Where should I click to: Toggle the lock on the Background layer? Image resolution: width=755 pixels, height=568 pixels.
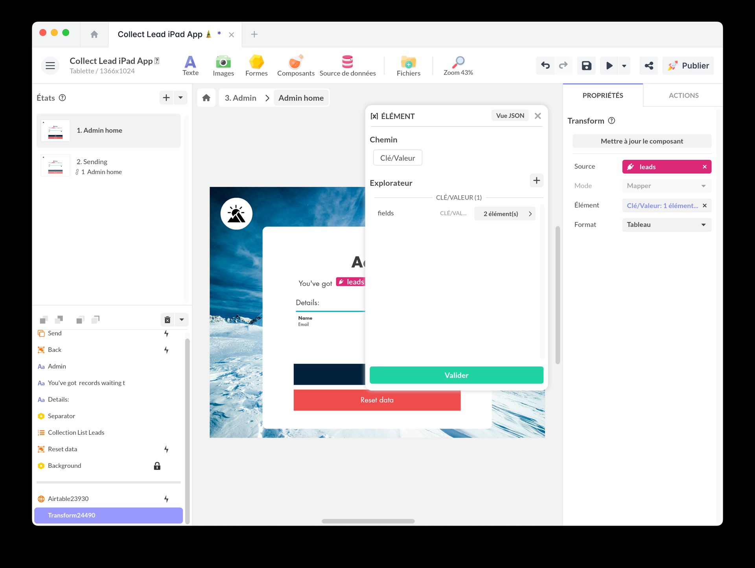[157, 465]
